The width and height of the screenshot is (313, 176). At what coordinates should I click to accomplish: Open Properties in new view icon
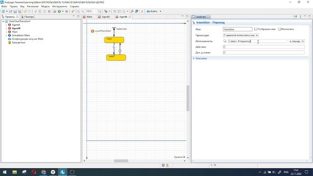295,17
